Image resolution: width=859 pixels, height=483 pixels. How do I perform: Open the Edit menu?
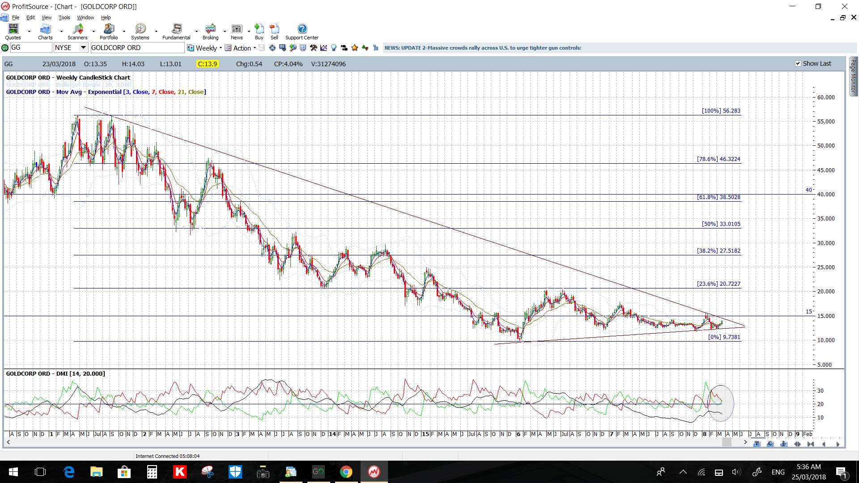point(30,17)
